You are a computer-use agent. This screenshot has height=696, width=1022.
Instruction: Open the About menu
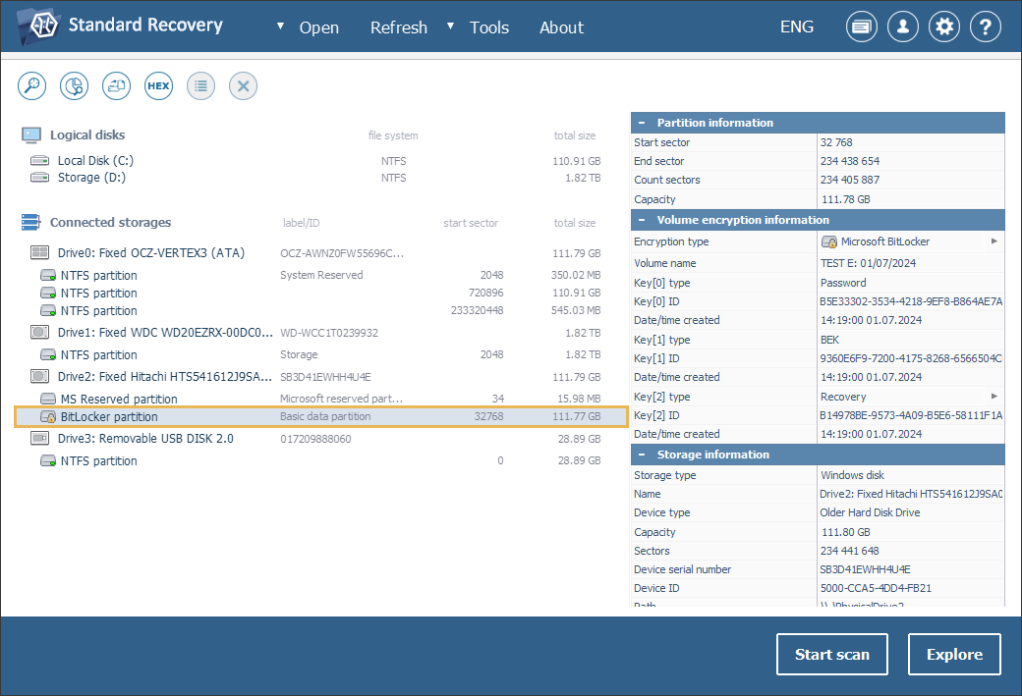point(561,27)
